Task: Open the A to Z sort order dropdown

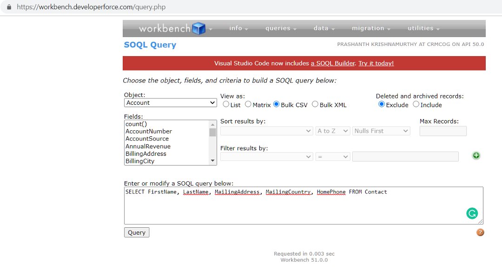Action: [x=332, y=131]
